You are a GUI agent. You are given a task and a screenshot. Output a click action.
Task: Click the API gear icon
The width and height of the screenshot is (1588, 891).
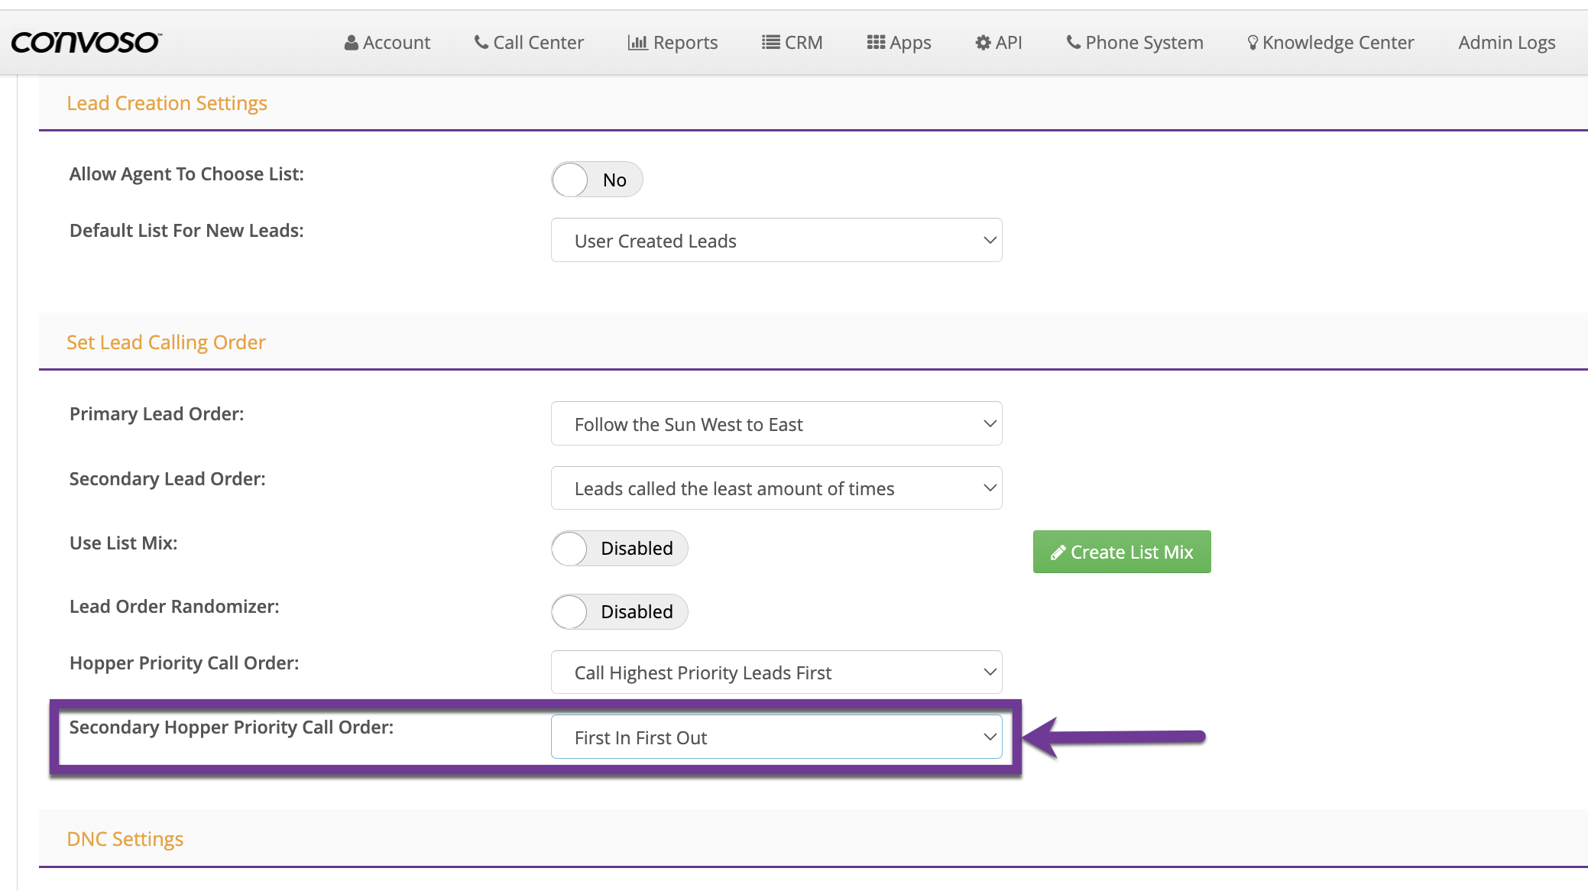[983, 43]
